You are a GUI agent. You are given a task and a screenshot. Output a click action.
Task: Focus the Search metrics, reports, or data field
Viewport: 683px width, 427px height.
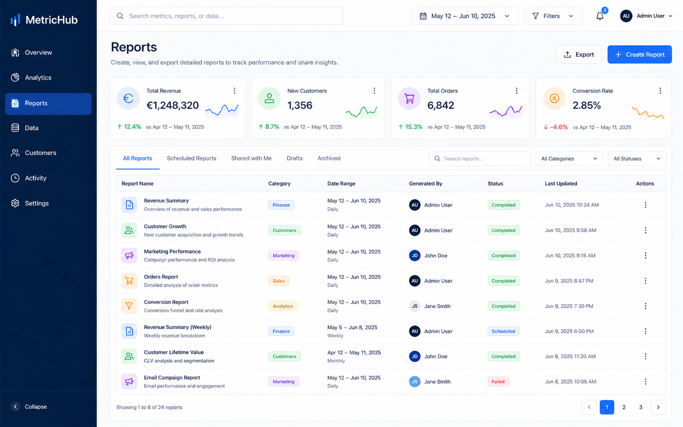click(227, 16)
